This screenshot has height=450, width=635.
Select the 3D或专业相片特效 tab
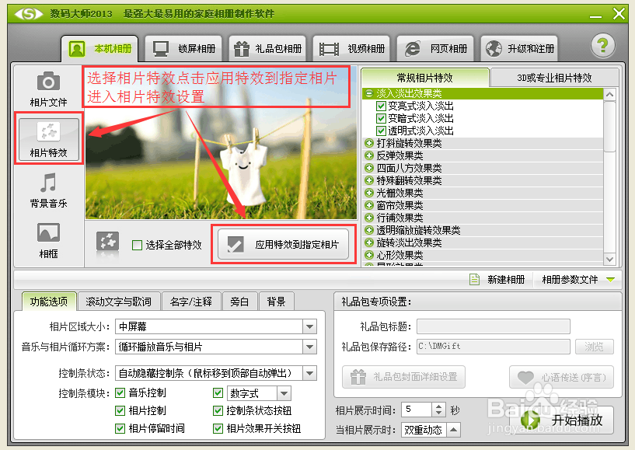click(x=554, y=78)
